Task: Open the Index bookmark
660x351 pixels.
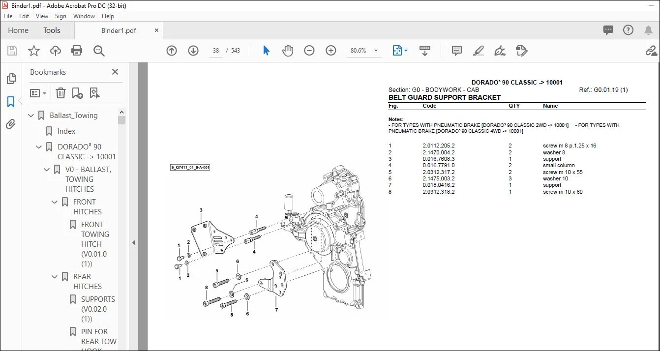Action: coord(66,131)
